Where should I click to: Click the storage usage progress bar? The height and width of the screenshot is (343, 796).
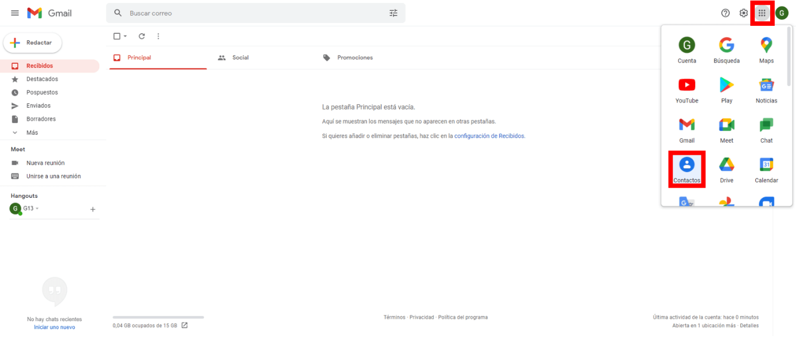coord(158,317)
